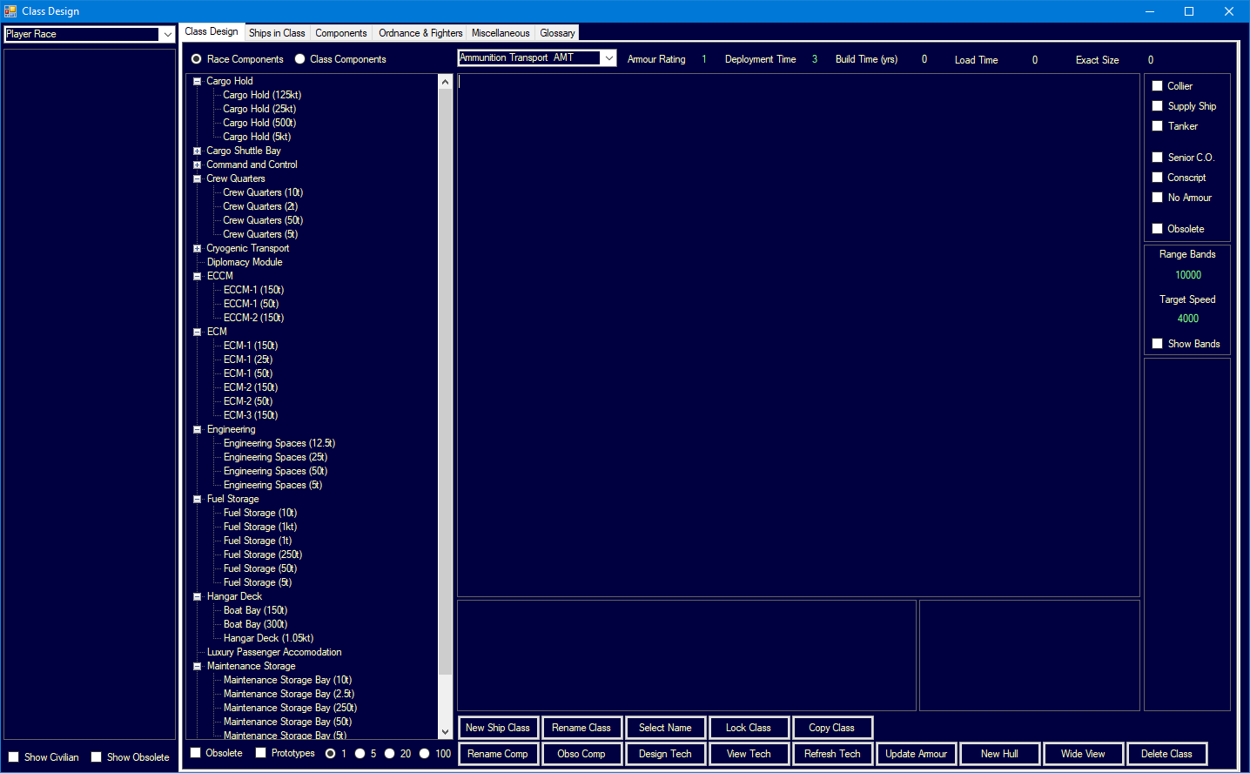Click the Refresh Tech button
The height and width of the screenshot is (773, 1250).
(832, 754)
